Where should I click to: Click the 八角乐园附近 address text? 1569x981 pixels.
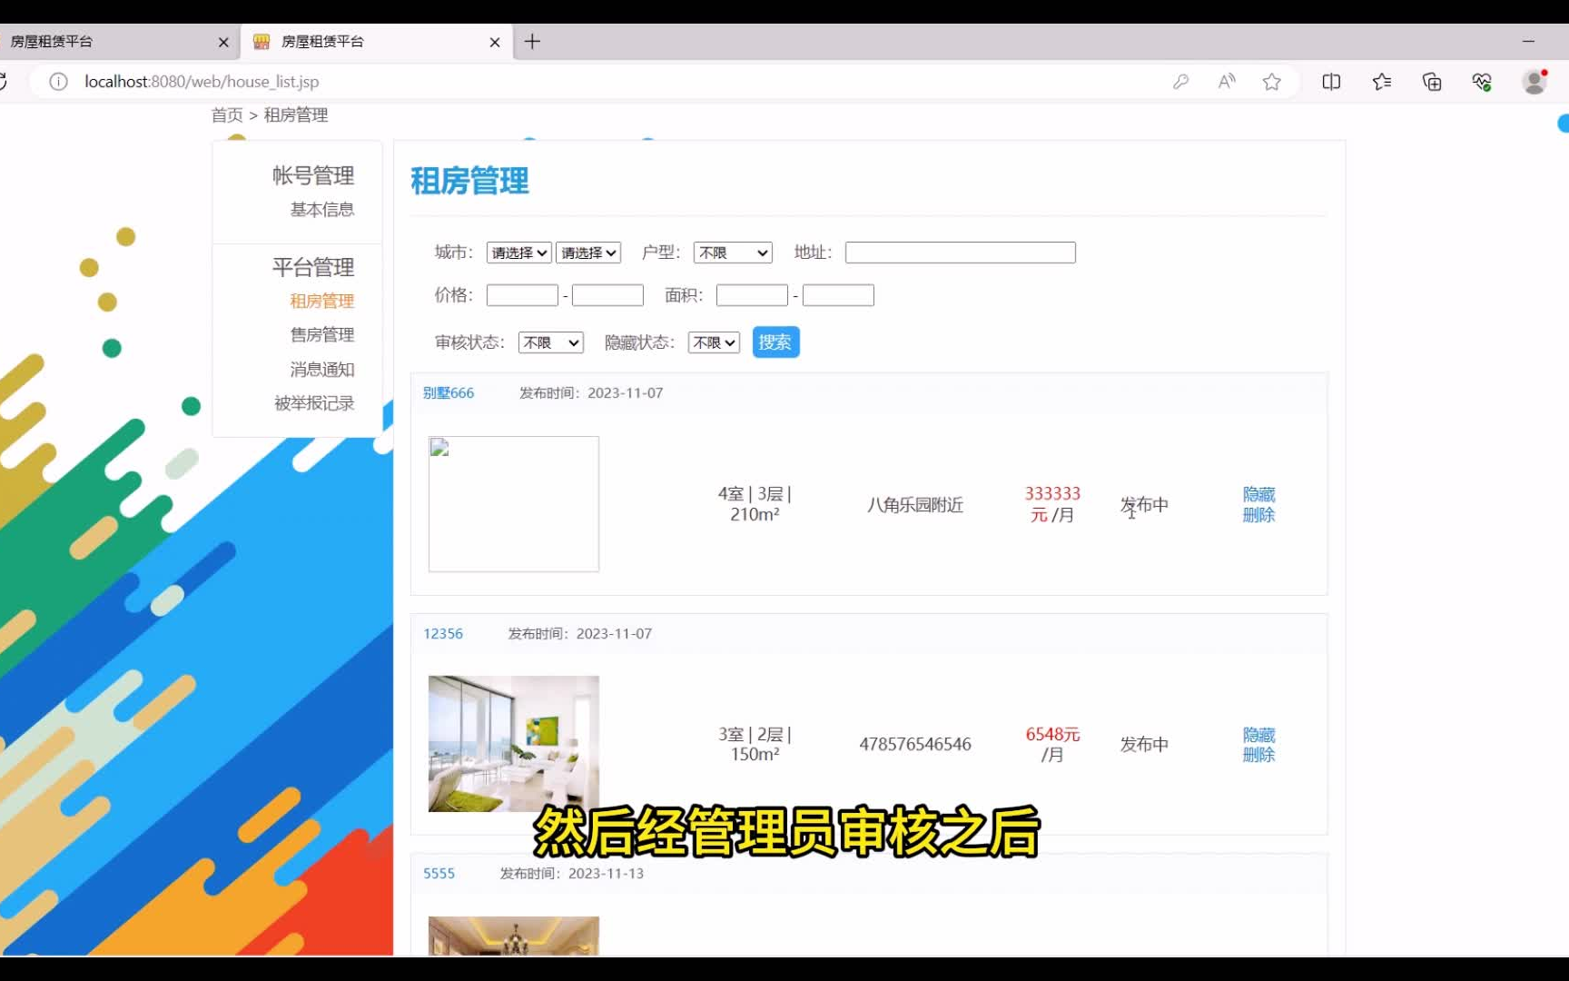pos(915,505)
